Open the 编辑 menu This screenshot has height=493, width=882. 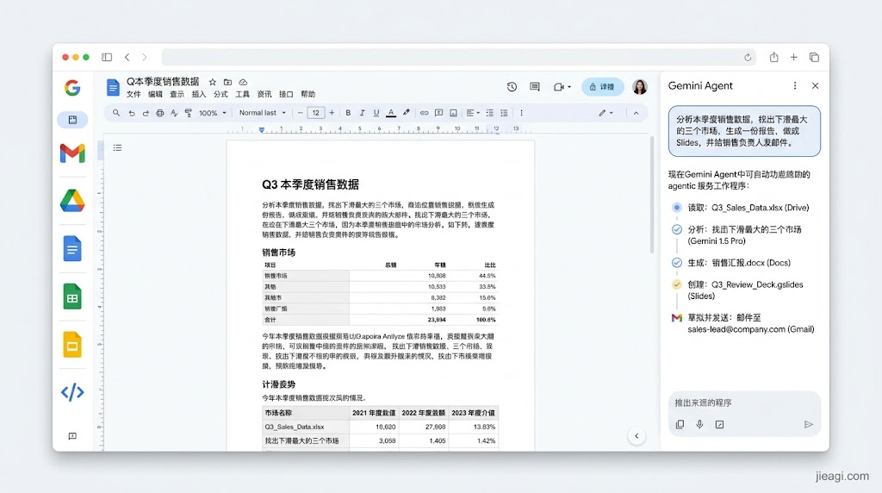pyautogui.click(x=155, y=95)
